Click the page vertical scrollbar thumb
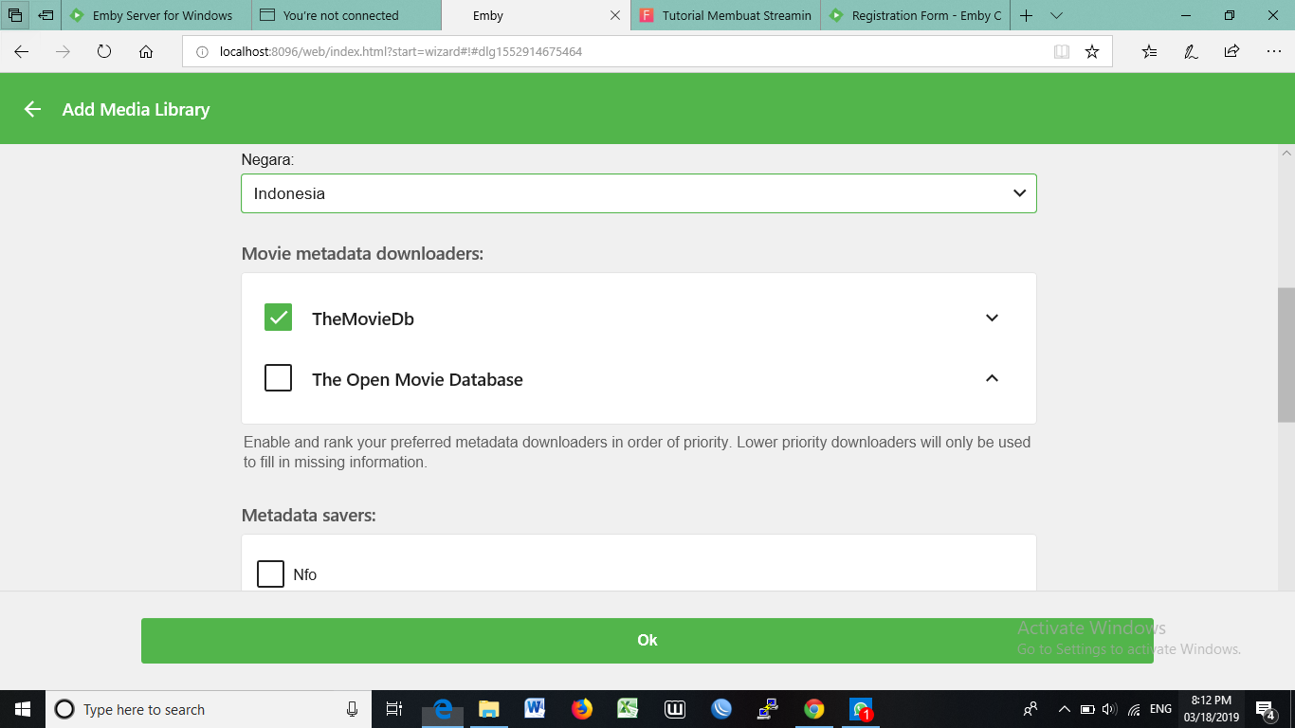 1286,355
